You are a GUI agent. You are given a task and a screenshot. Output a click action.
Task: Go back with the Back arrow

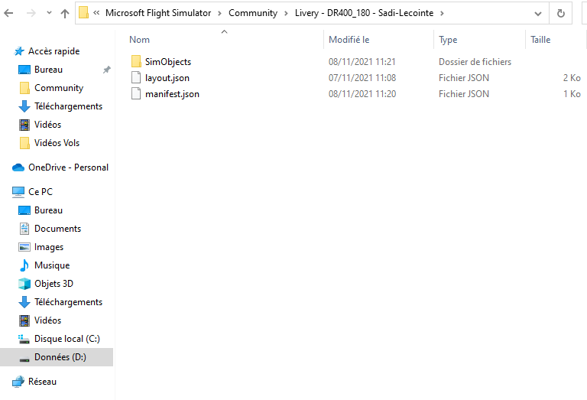click(8, 13)
